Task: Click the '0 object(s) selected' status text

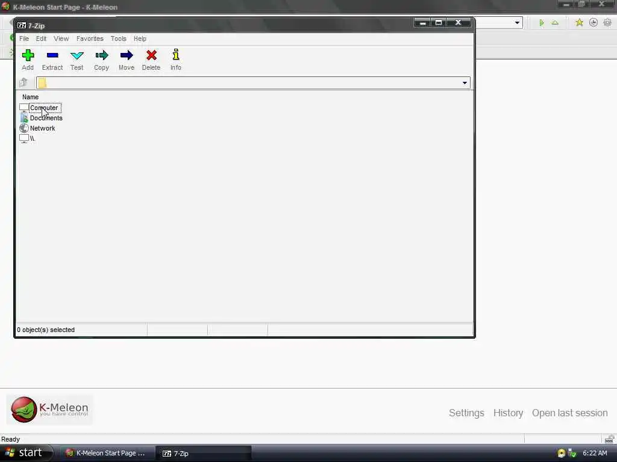Action: tap(46, 330)
